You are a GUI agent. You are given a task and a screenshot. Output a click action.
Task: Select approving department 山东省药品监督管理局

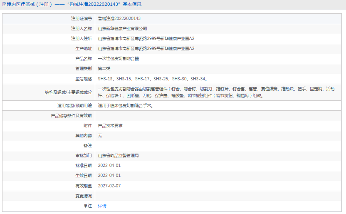click(118, 156)
